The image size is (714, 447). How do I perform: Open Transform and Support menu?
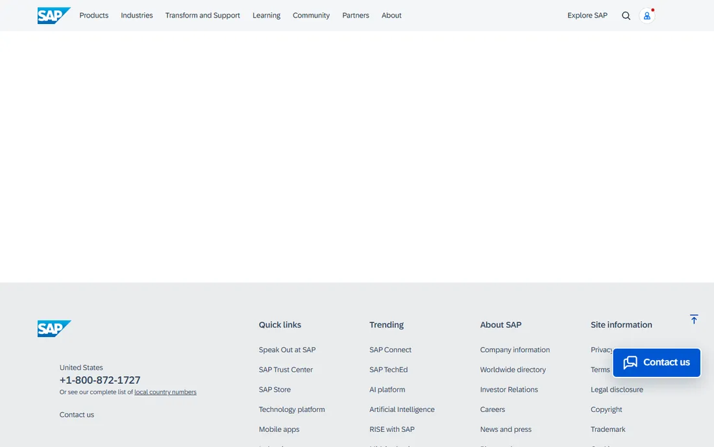203,16
